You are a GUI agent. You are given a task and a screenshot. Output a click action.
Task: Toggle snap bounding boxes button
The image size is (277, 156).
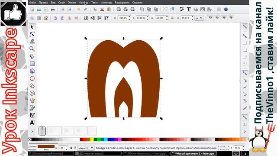[x=245, y=36]
